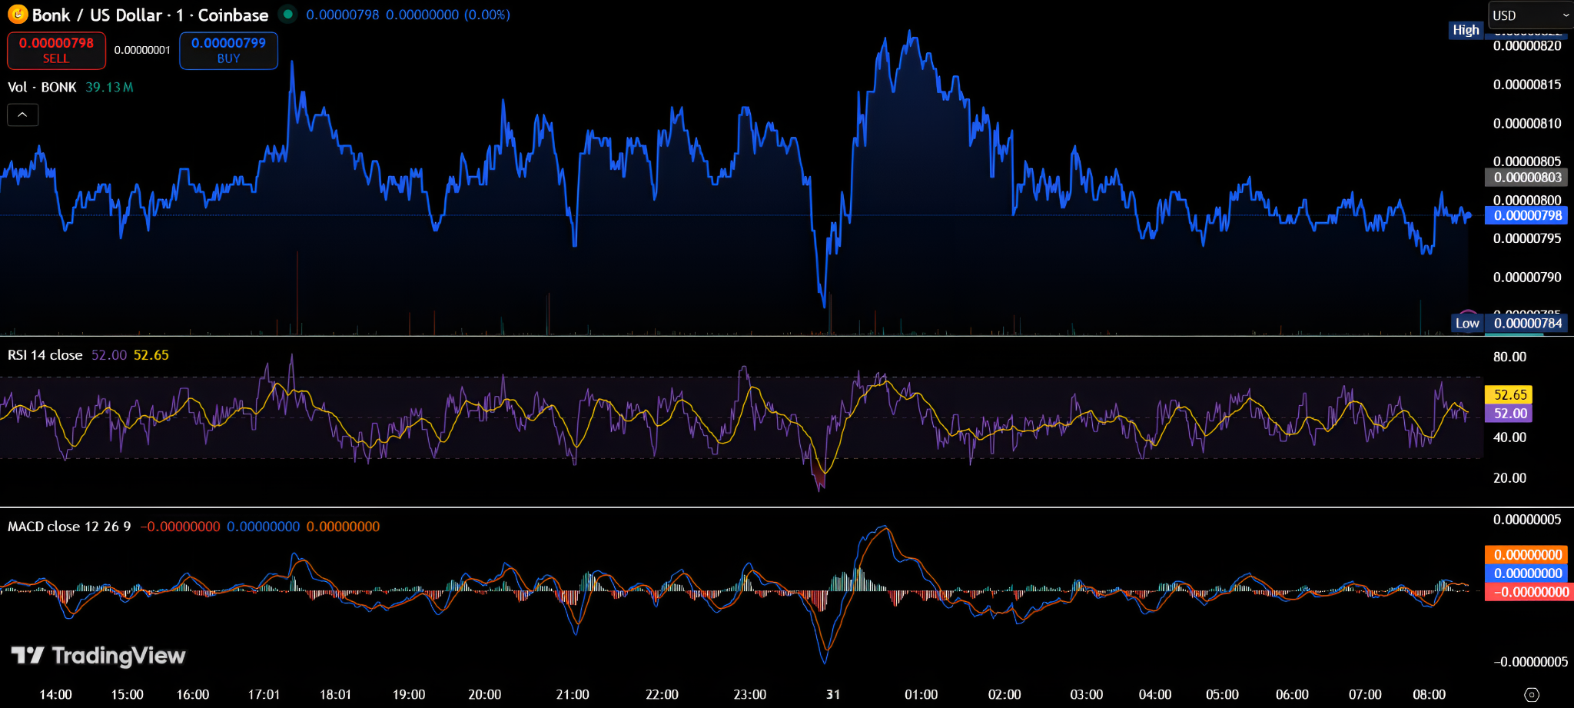Screen dimensions: 1574x708
Task: Click the orange MACD value tag
Action: point(1527,554)
